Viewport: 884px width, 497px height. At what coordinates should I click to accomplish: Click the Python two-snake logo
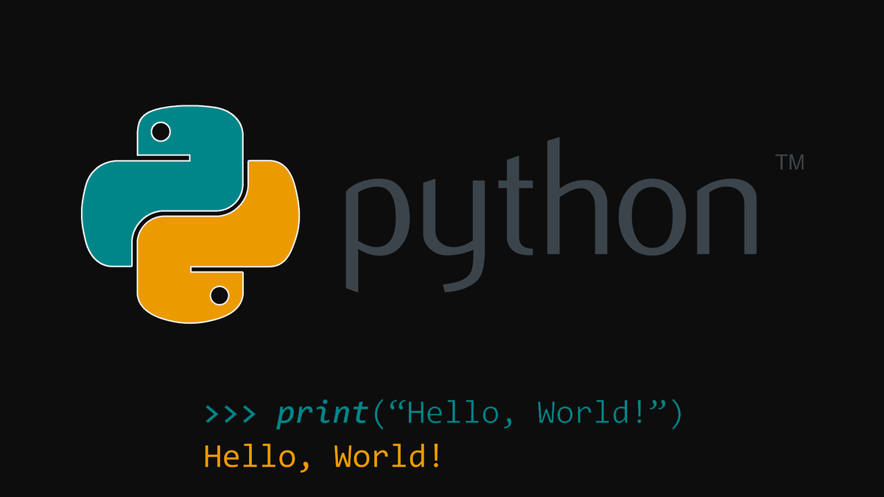[191, 215]
